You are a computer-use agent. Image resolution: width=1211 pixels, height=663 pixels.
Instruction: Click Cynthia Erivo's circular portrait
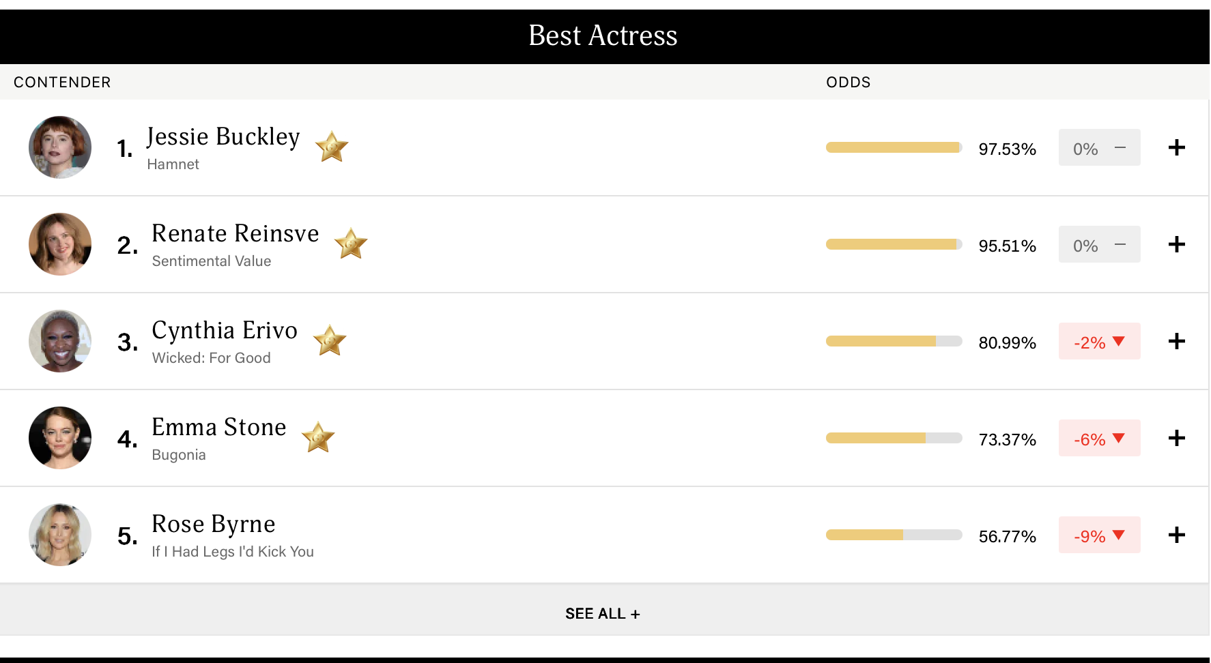(60, 341)
